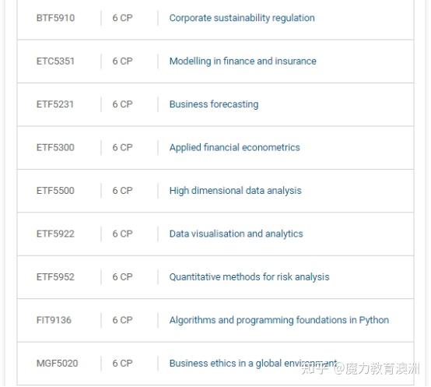Viewport: 431px width, 387px height.
Task: Open High dimensional data analysis link
Action: coord(235,191)
